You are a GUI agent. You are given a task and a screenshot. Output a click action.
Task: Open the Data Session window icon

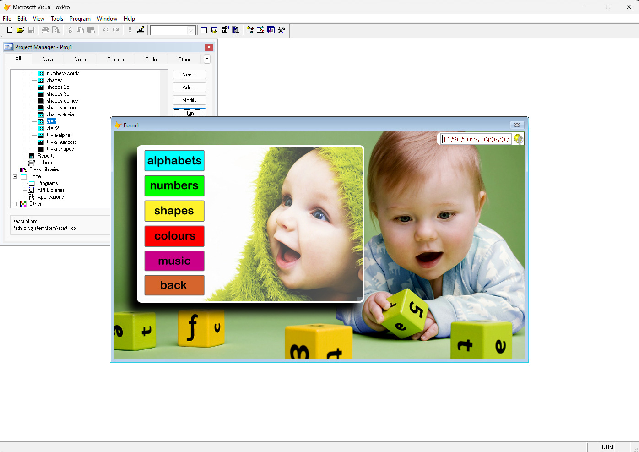(x=214, y=30)
